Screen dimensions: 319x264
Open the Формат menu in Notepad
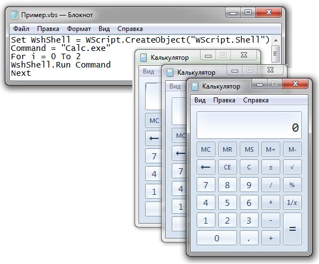(79, 29)
